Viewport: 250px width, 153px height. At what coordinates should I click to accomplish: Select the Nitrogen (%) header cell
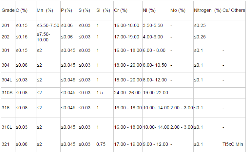(x=207, y=10)
